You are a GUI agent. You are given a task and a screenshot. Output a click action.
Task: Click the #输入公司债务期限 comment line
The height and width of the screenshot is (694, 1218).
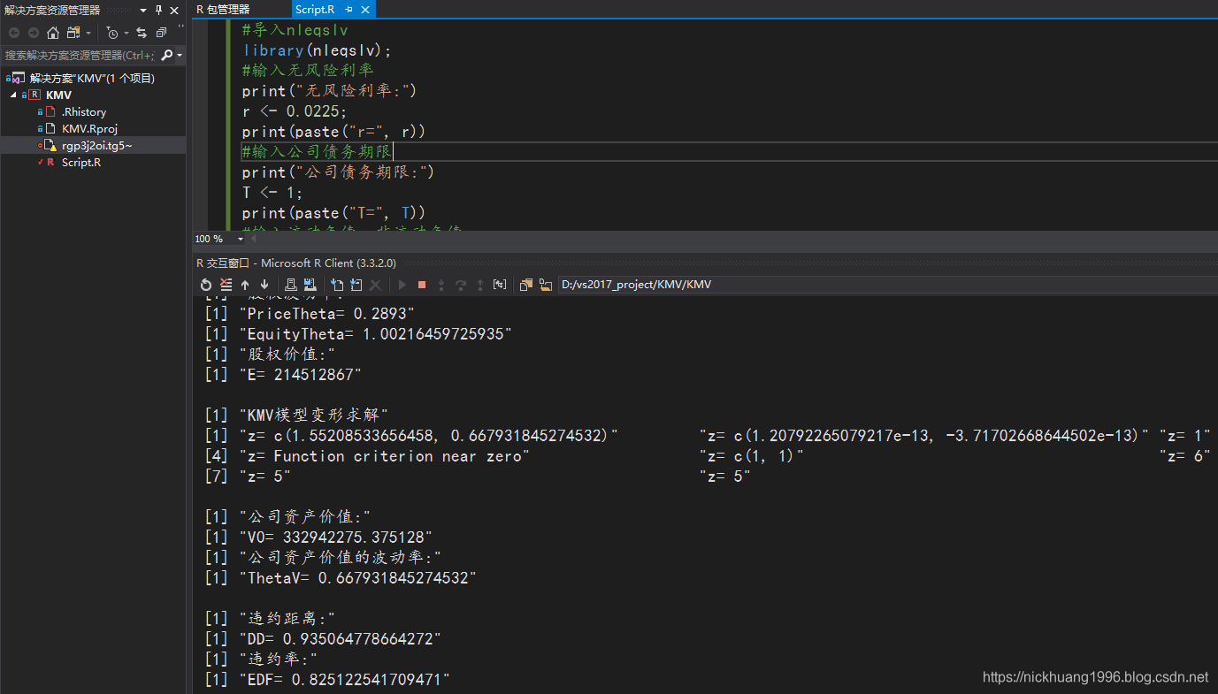[317, 152]
